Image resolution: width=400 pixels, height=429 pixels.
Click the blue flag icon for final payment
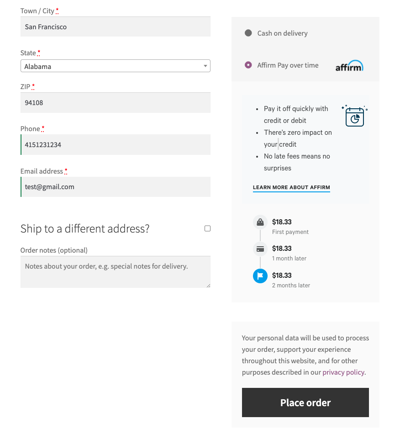(x=260, y=275)
